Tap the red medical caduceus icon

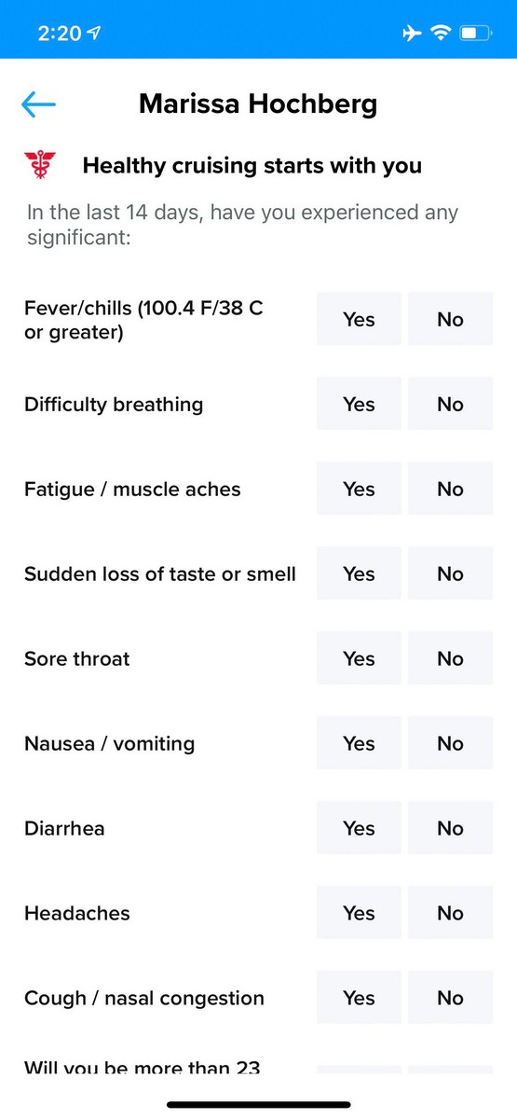pyautogui.click(x=40, y=166)
